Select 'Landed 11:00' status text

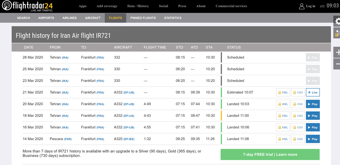tap(238, 116)
